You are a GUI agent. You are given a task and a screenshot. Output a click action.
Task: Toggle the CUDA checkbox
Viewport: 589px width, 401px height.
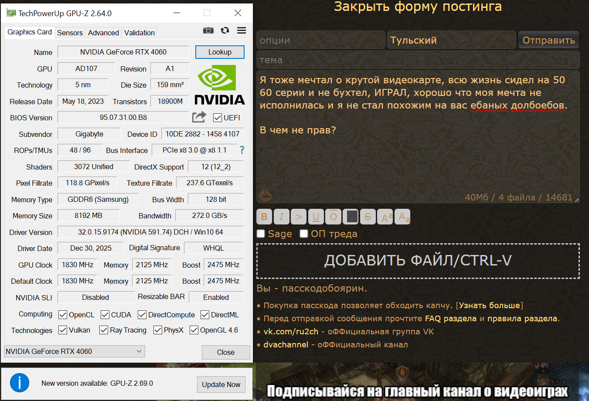pyautogui.click(x=105, y=315)
